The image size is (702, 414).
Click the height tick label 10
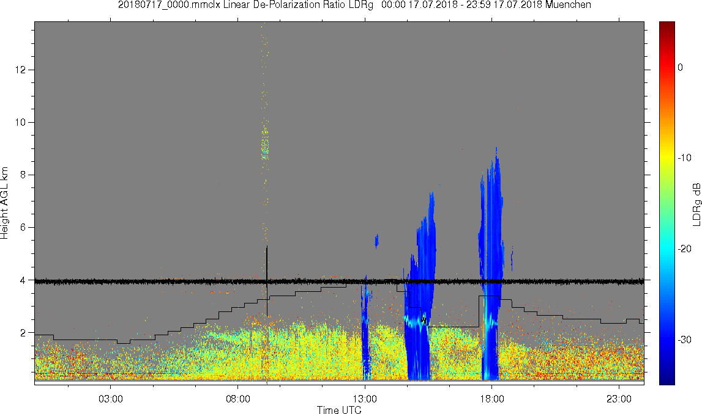(20, 122)
